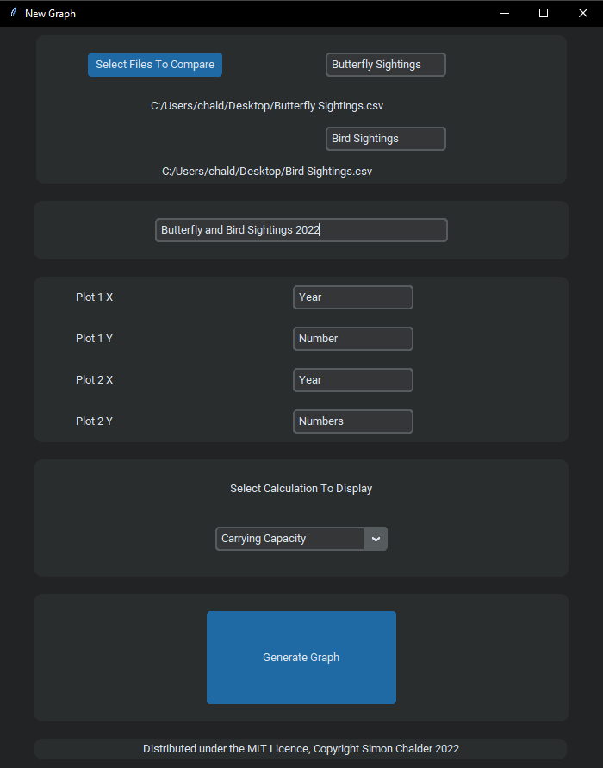
Task: Select the graph title input showing 2022
Action: (301, 229)
